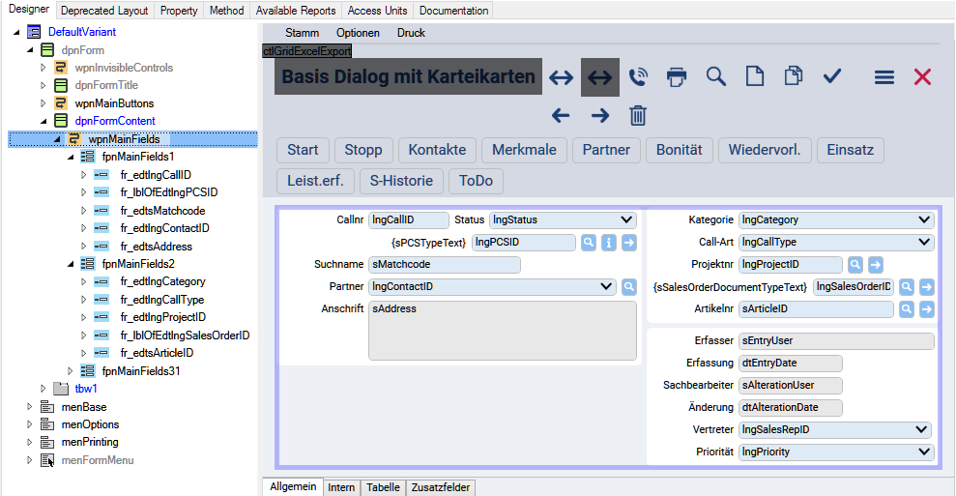Open the lngCategory dropdown list
Image resolution: width=956 pixels, height=496 pixels.
click(x=924, y=220)
